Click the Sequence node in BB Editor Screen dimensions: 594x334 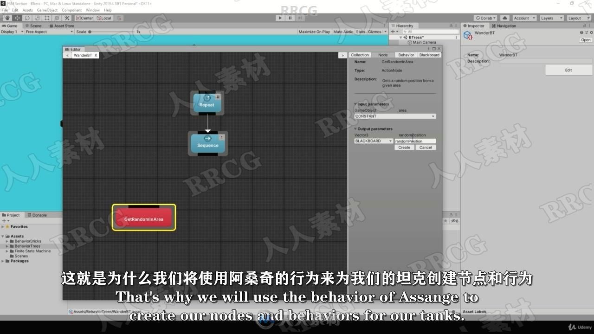click(207, 143)
